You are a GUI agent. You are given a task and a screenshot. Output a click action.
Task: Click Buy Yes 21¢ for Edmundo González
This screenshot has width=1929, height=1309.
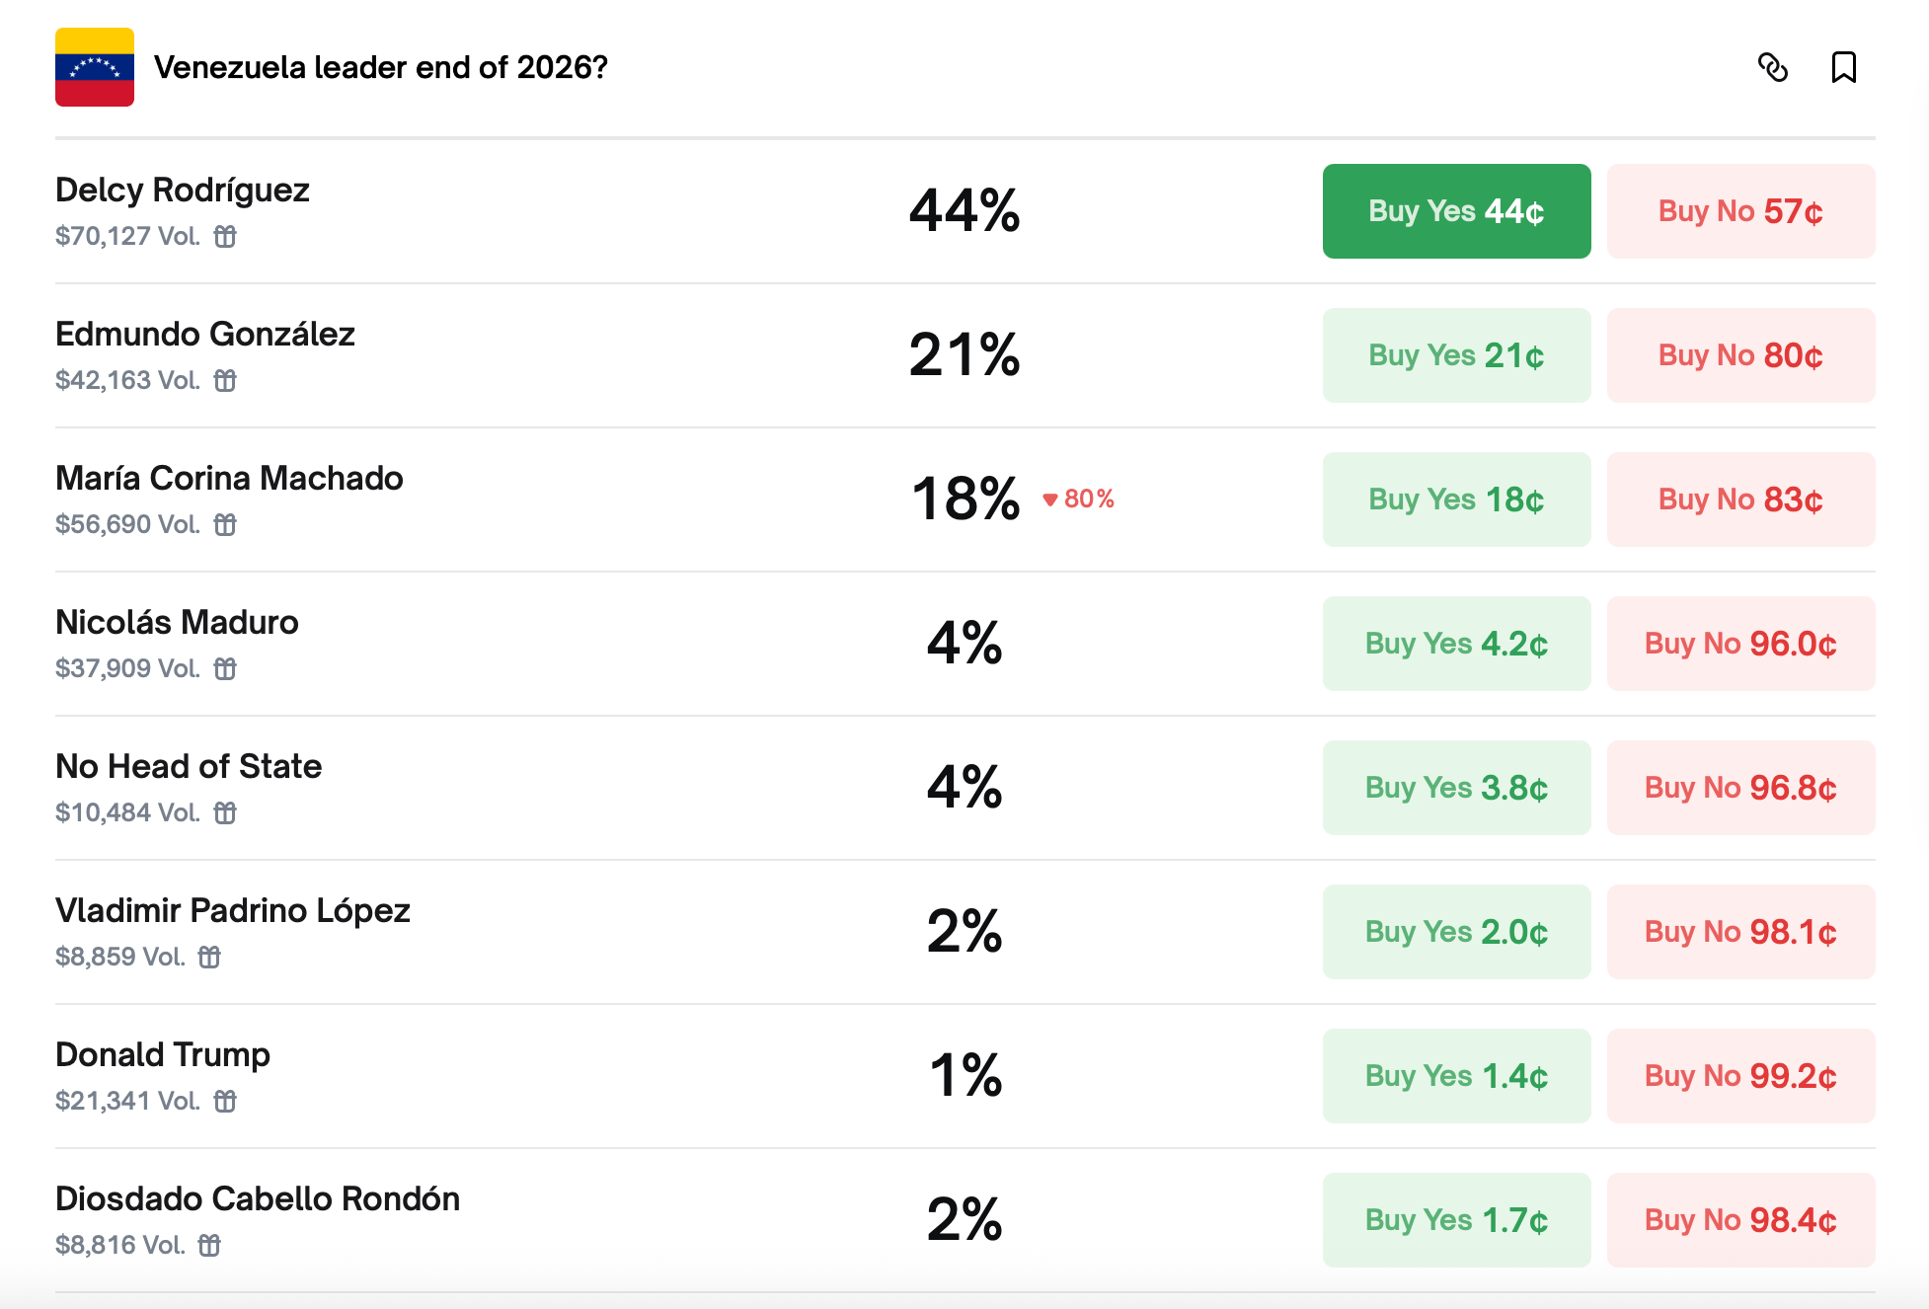[x=1456, y=354]
